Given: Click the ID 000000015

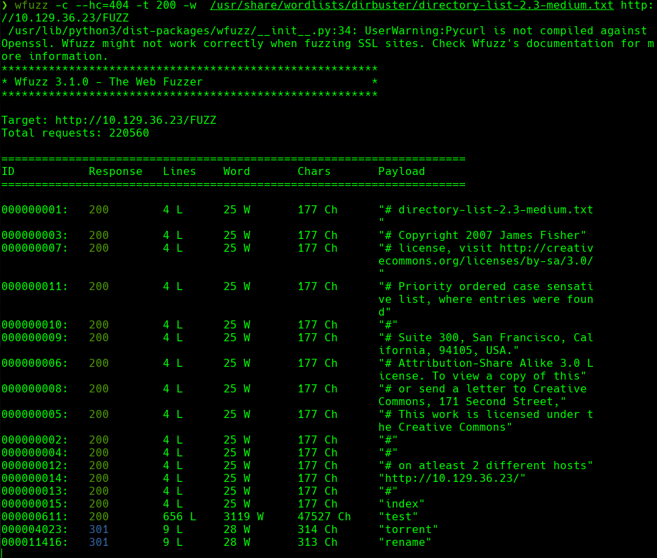Looking at the screenshot, I should [x=34, y=504].
